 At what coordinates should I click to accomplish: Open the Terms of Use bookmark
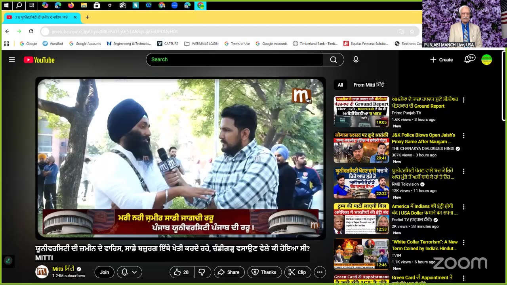[x=237, y=44]
